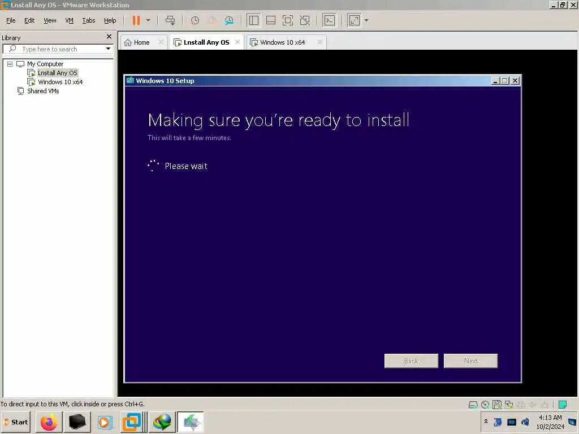579x434 pixels.
Task: Open the Tabs menu
Action: pos(89,20)
